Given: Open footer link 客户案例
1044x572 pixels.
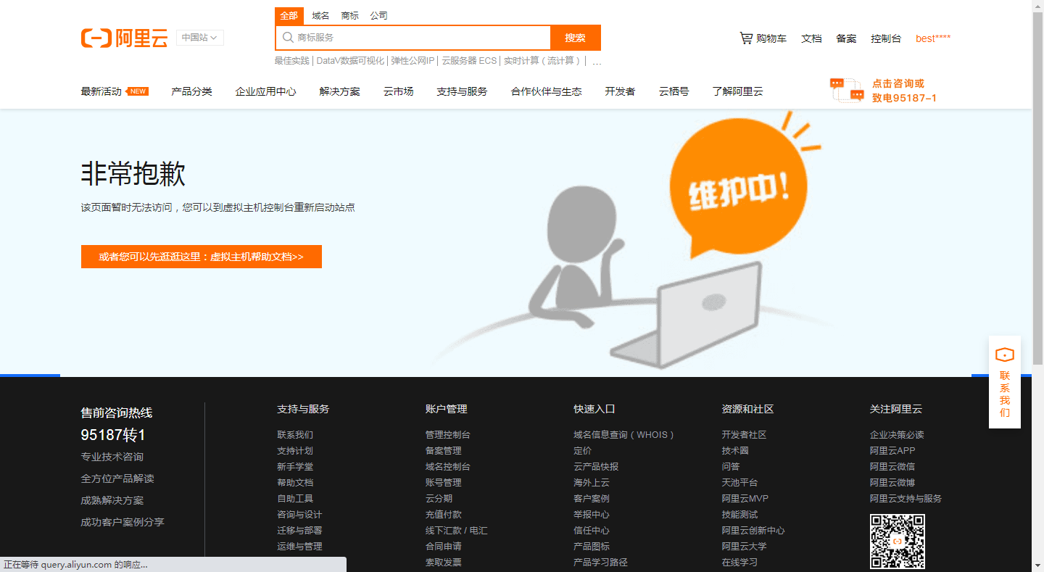Looking at the screenshot, I should (592, 499).
